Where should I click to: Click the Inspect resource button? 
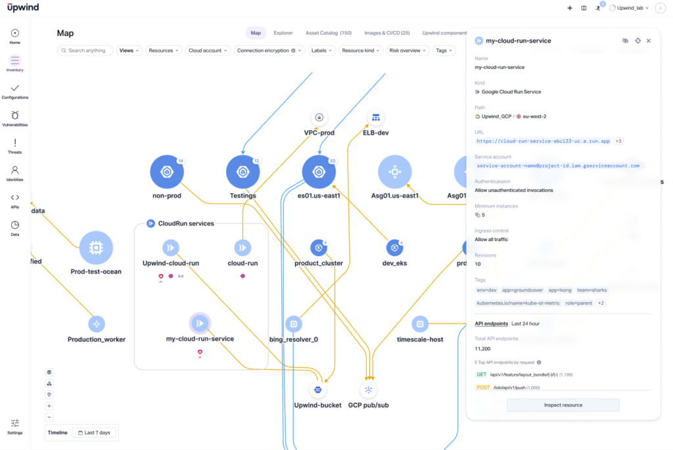pos(563,405)
